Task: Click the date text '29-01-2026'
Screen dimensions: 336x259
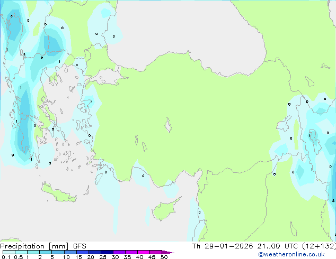Action: 228,246
